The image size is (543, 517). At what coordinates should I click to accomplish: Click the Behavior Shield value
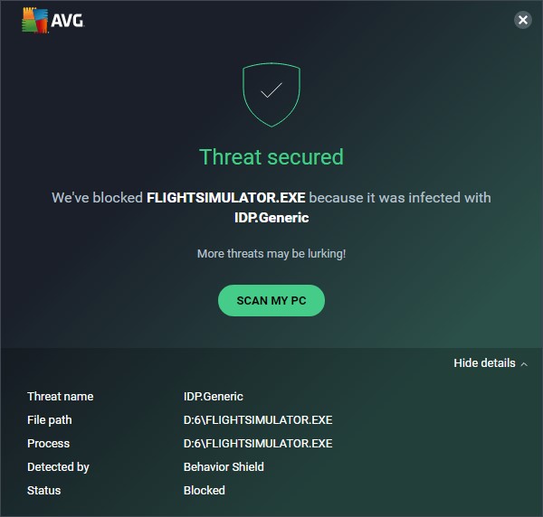[x=224, y=467]
